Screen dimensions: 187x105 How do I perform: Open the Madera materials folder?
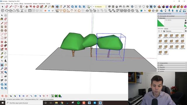pos(160,47)
